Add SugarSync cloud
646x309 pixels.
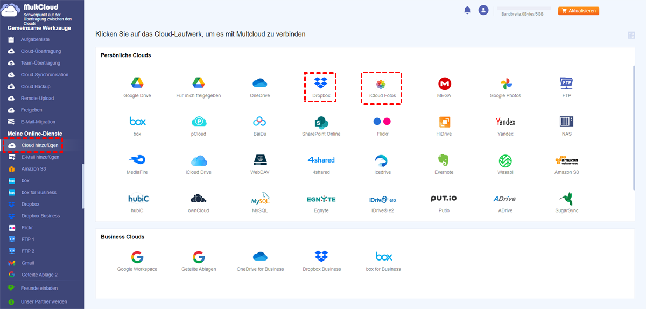(566, 203)
